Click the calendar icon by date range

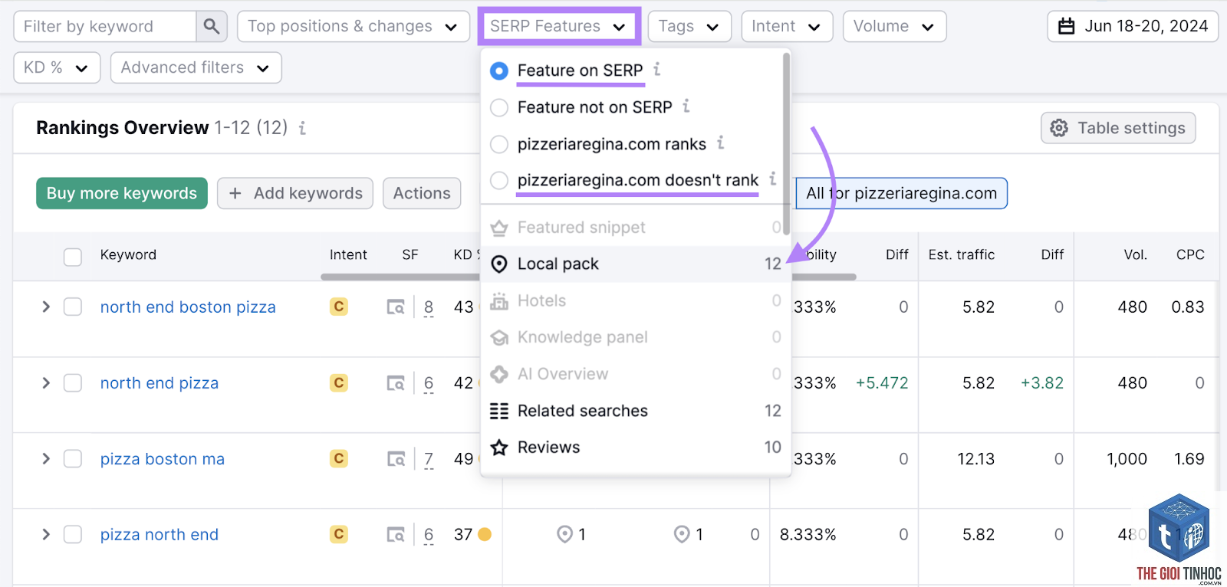tap(1067, 27)
